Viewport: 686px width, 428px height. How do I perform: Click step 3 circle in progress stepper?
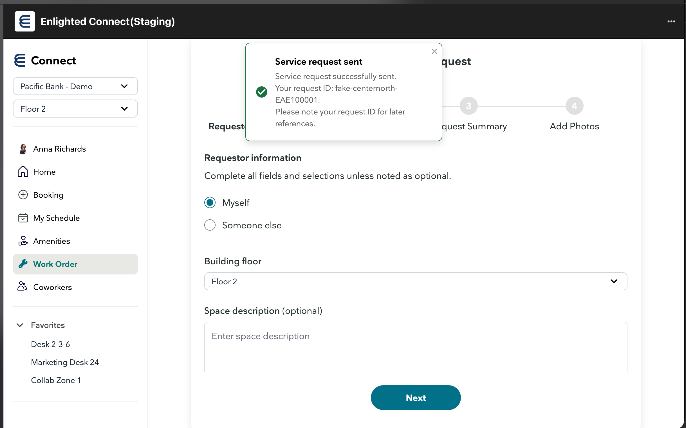pyautogui.click(x=468, y=106)
